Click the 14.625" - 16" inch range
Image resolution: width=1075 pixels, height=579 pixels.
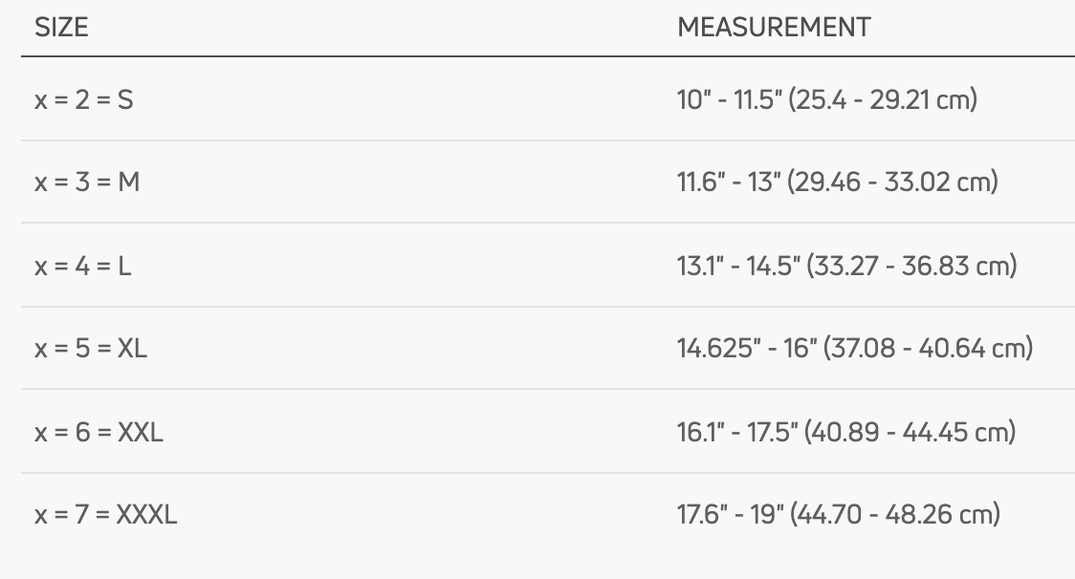coord(746,348)
